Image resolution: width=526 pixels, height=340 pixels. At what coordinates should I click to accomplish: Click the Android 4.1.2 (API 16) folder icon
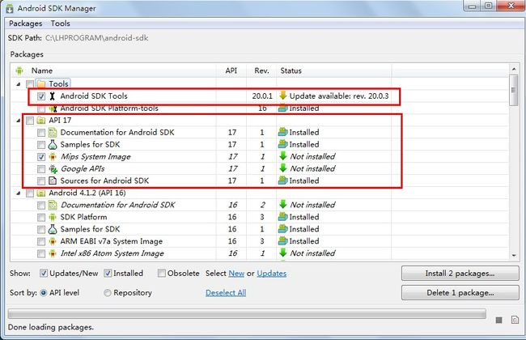click(x=41, y=193)
